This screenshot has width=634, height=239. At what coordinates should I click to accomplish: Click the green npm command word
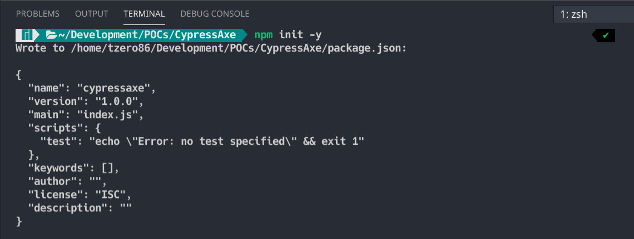point(264,35)
